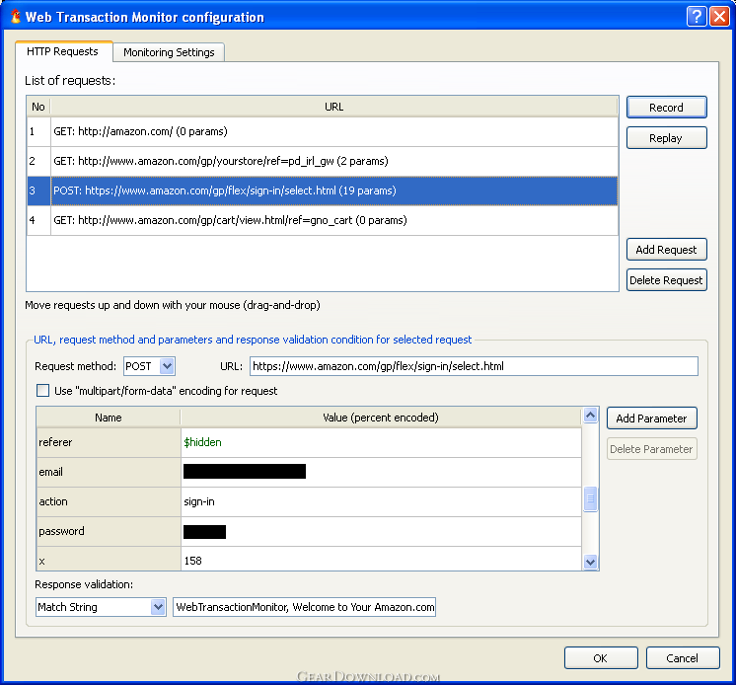The height and width of the screenshot is (685, 736).
Task: Confirm the dialog with OK
Action: coord(601,658)
